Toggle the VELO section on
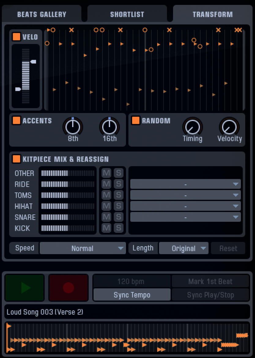 pos(16,37)
